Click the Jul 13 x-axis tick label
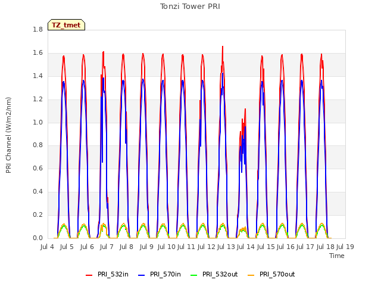381x286 pixels. coord(226,247)
